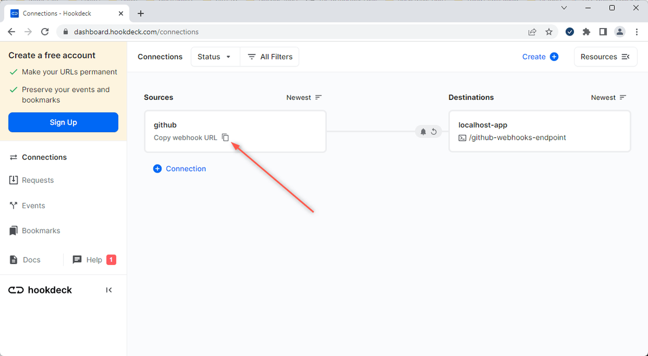648x356 pixels.
Task: Click the browser profile avatar icon
Action: coord(619,32)
